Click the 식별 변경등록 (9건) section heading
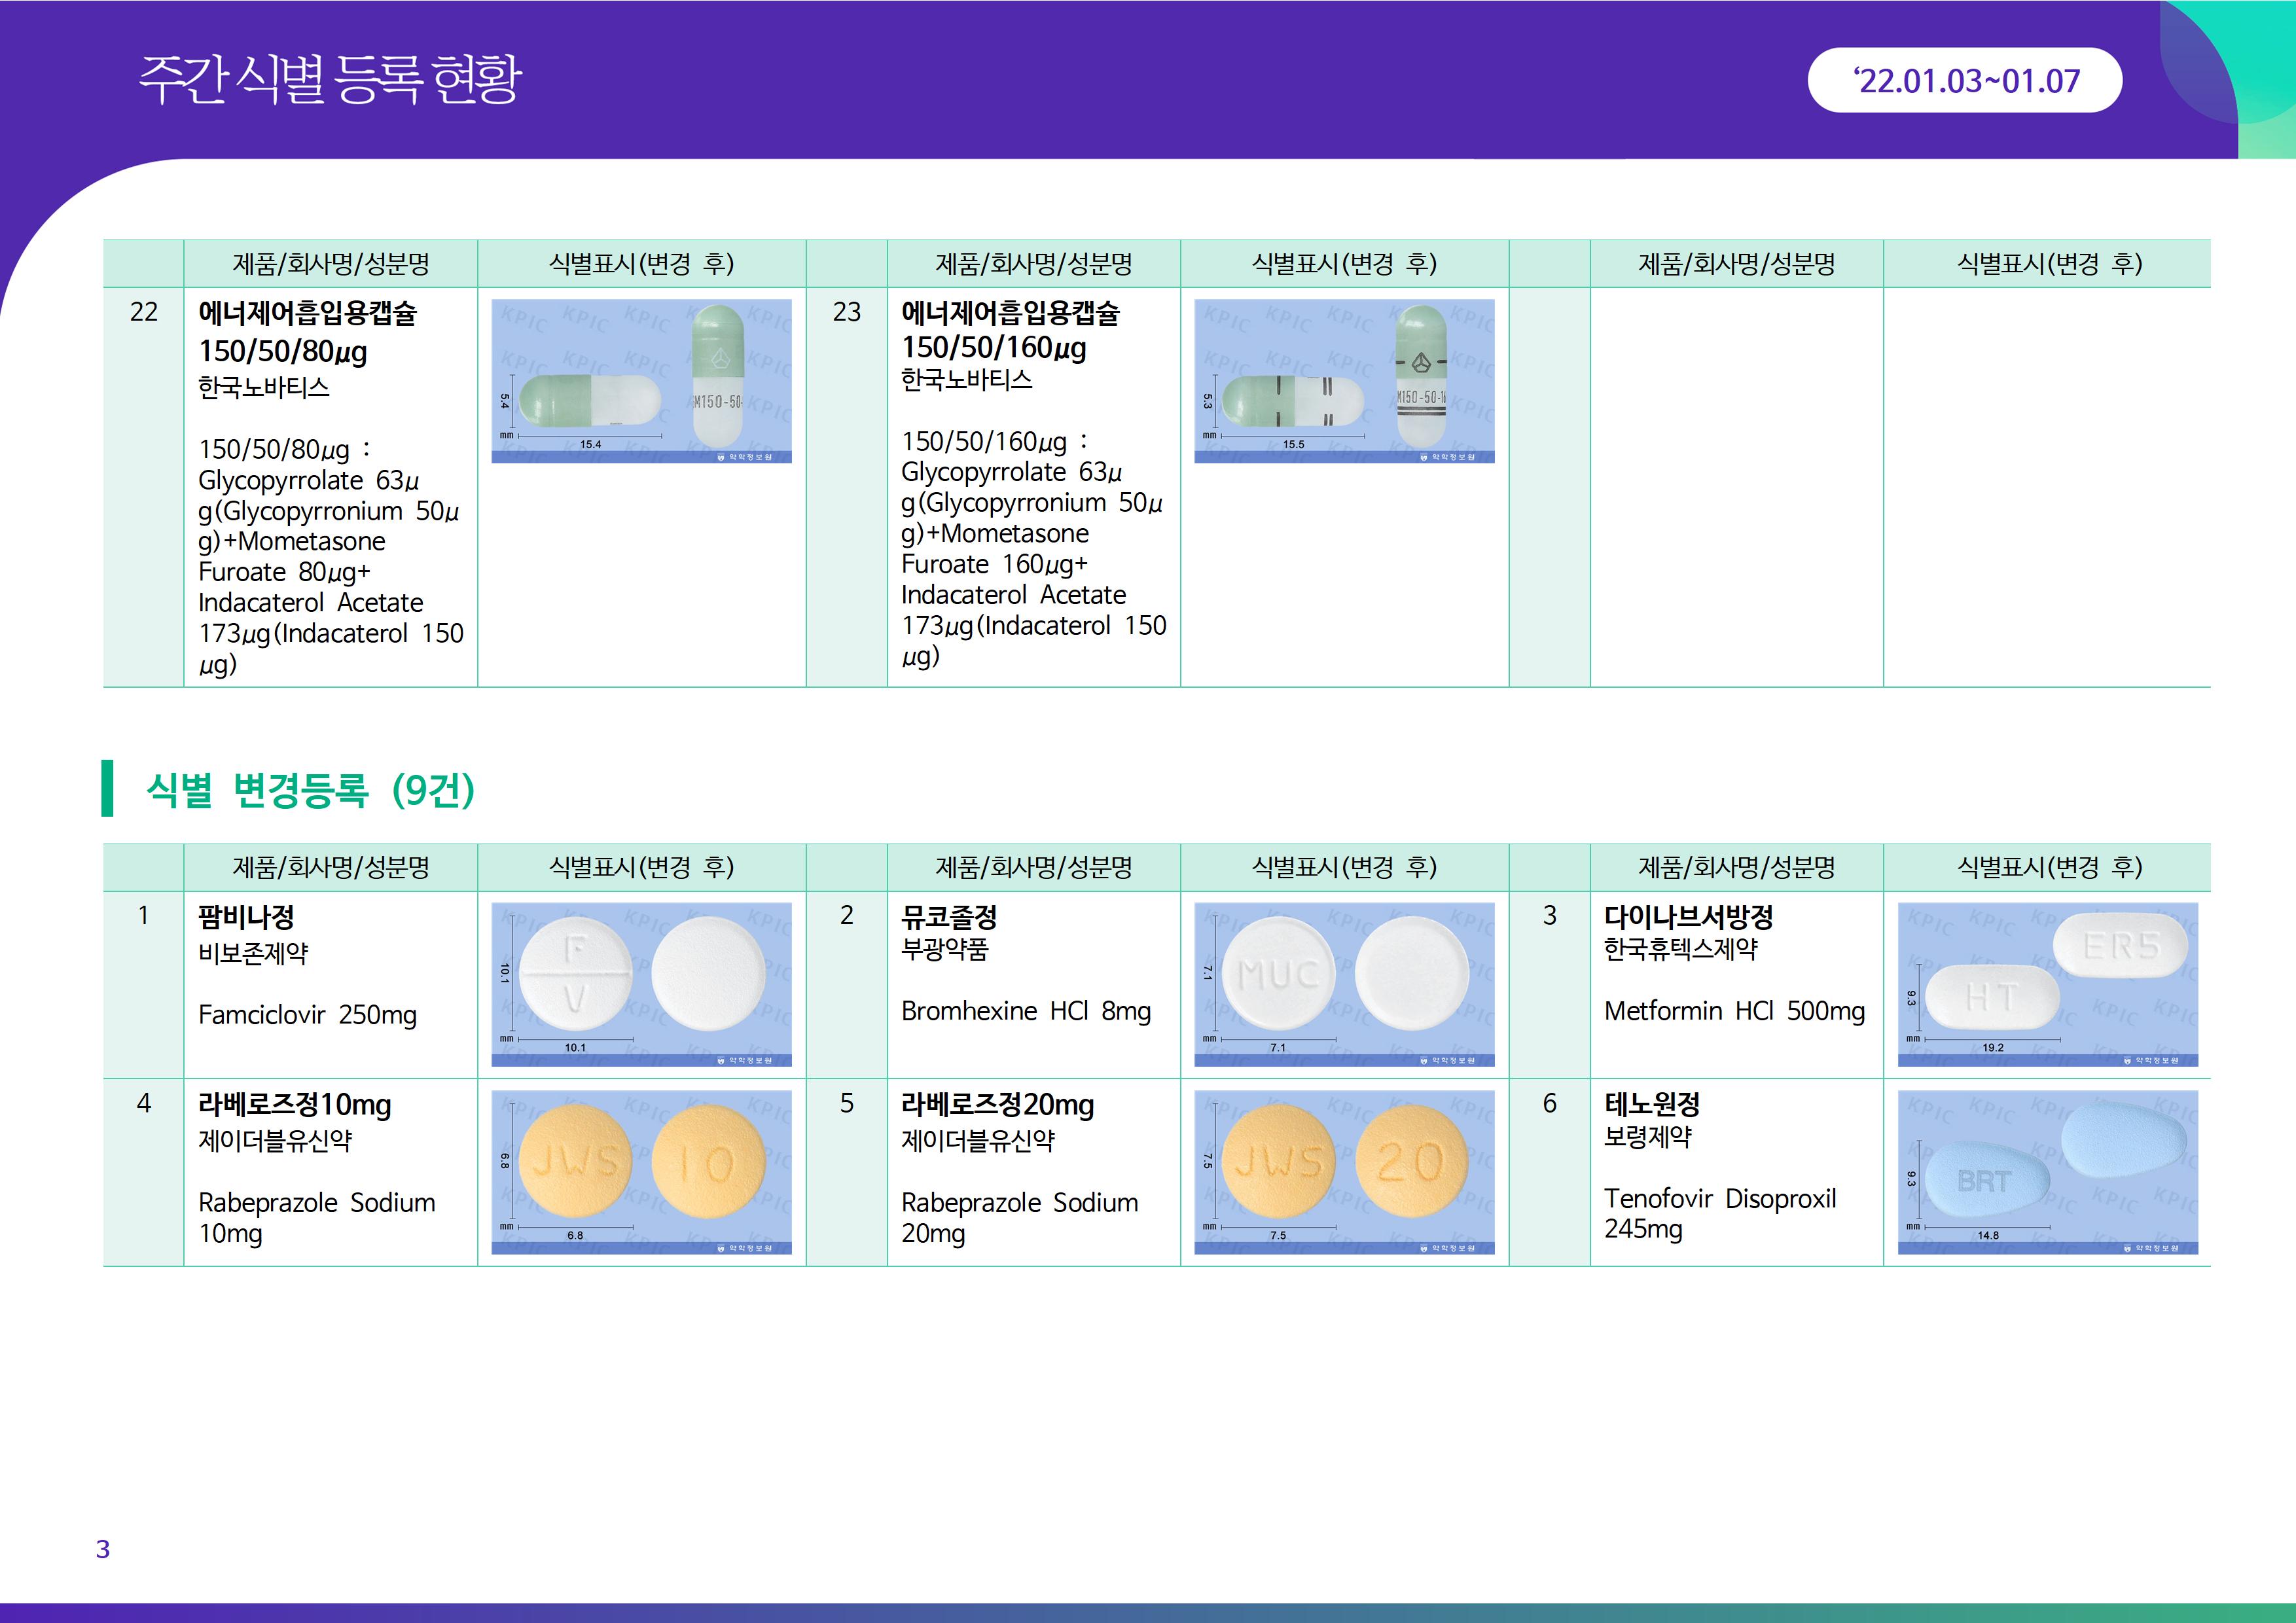This screenshot has height=1623, width=2296. (x=310, y=790)
